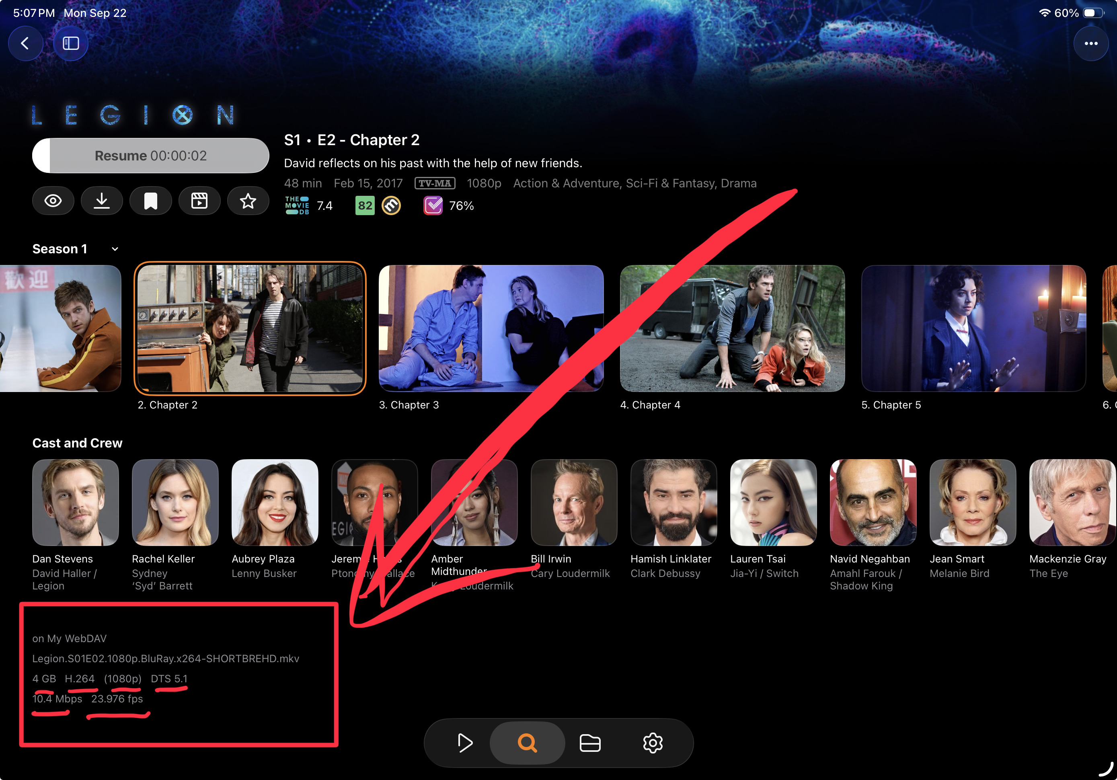View Aubrey Plaza cast profile

pos(275,503)
